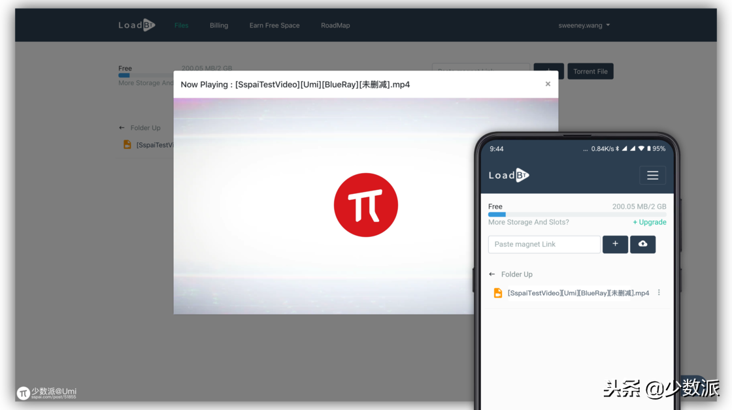
Task: Expand the sweeney.wang account dropdown
Action: pos(584,25)
